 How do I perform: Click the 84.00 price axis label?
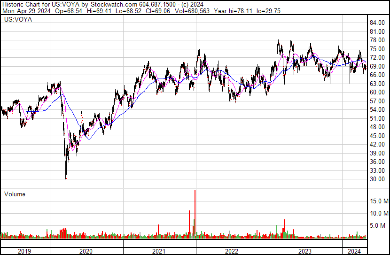tap(377, 23)
